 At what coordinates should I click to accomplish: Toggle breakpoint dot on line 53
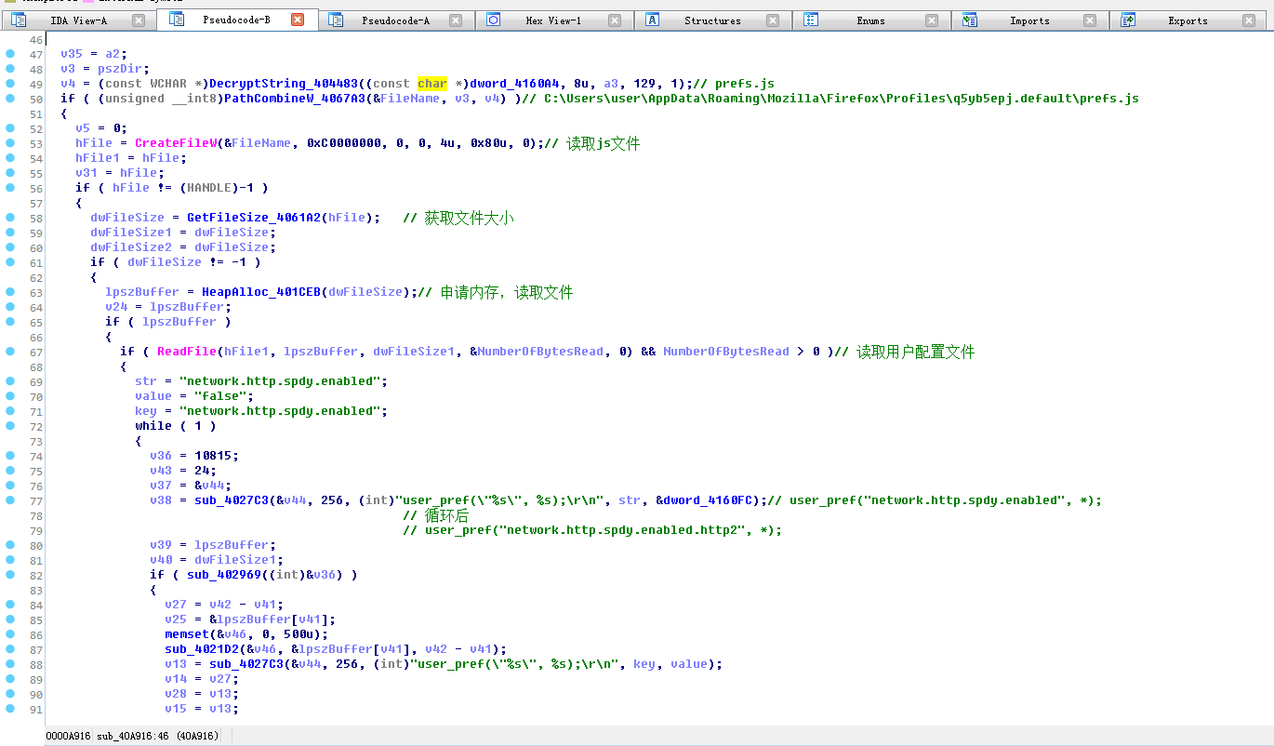[10, 143]
